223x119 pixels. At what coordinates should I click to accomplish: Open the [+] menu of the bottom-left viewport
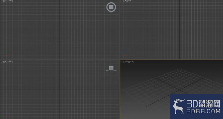[2, 62]
